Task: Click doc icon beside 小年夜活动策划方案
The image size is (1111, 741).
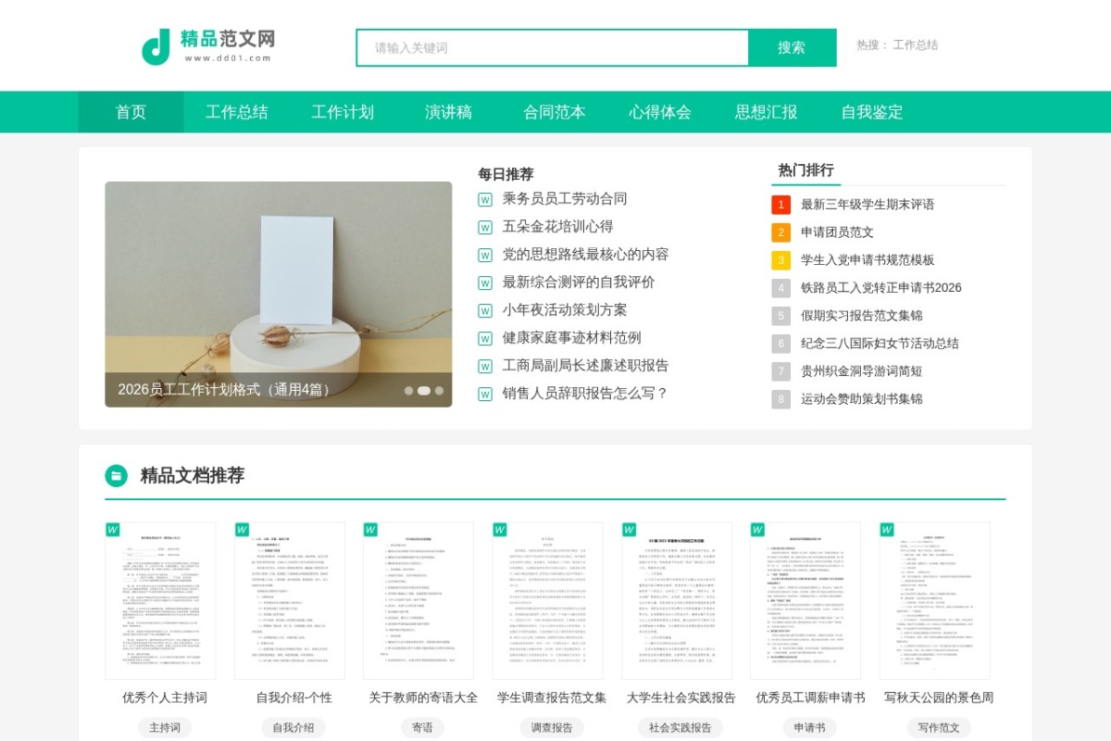Action: point(485,310)
